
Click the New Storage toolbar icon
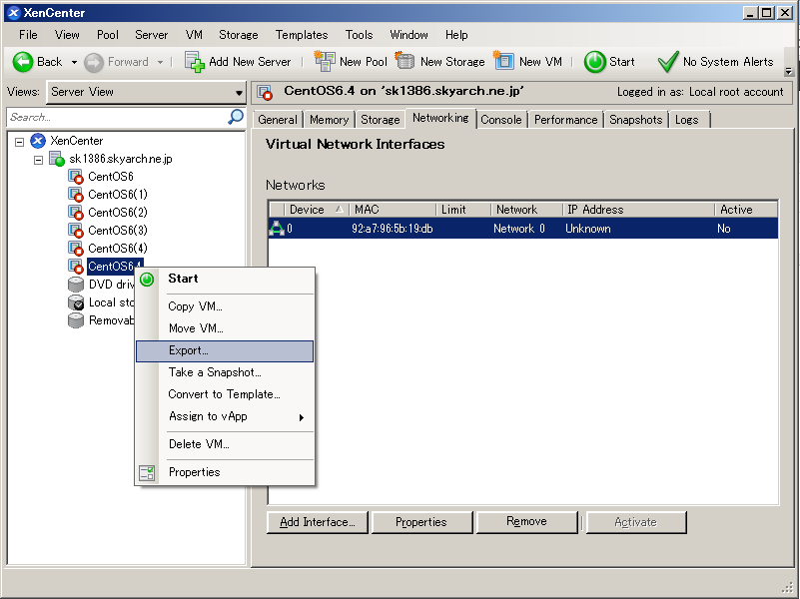coord(404,61)
